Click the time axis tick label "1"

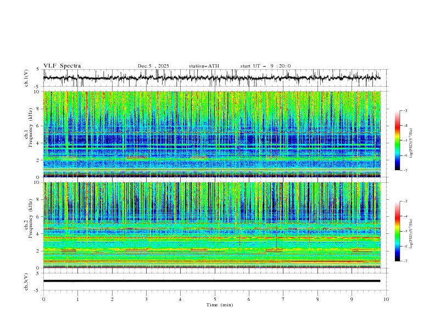click(x=77, y=299)
